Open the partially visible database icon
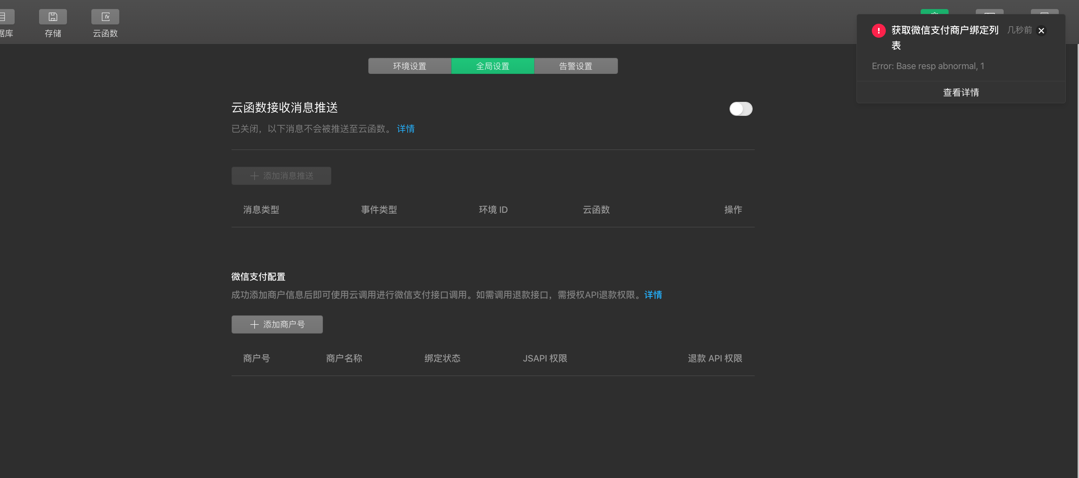 [6, 17]
